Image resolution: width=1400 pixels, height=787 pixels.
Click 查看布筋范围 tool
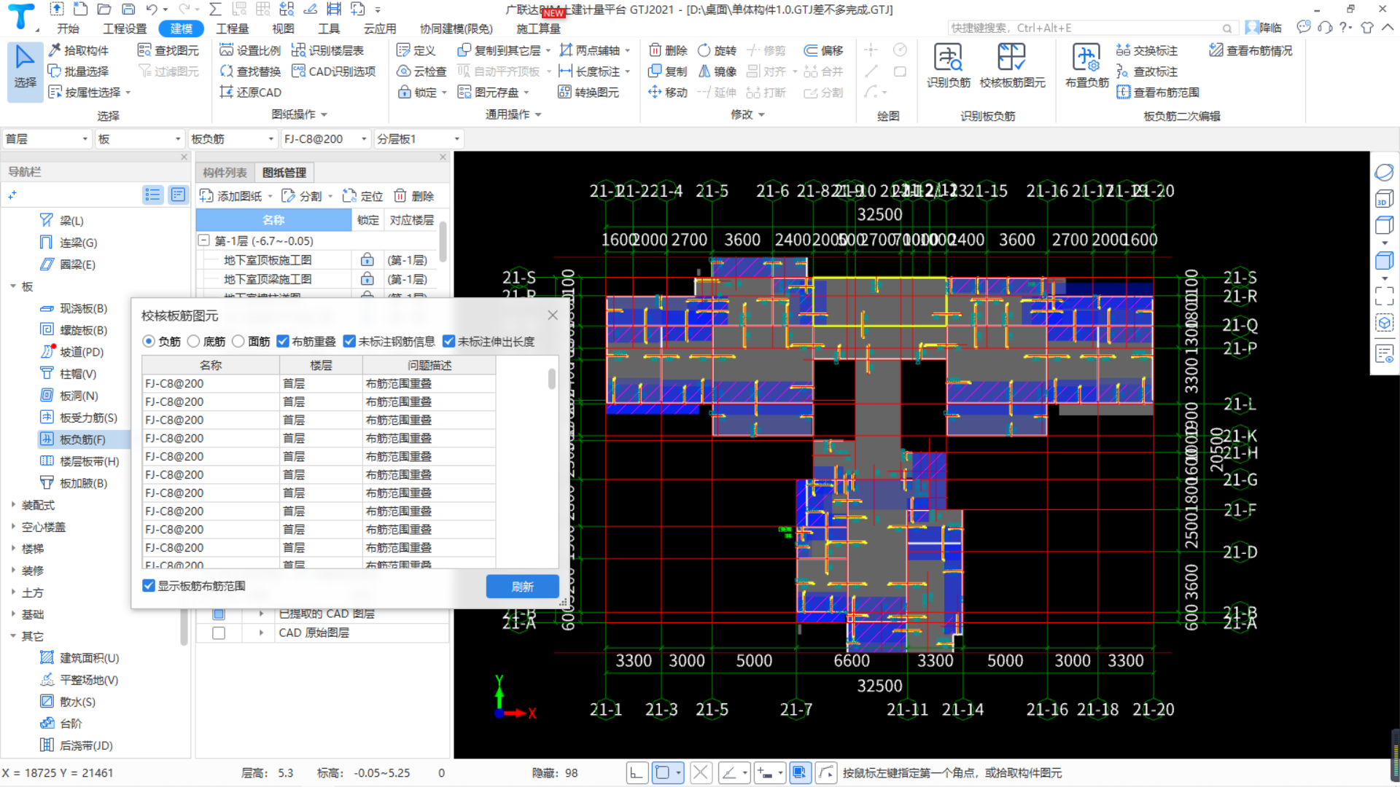(1158, 93)
